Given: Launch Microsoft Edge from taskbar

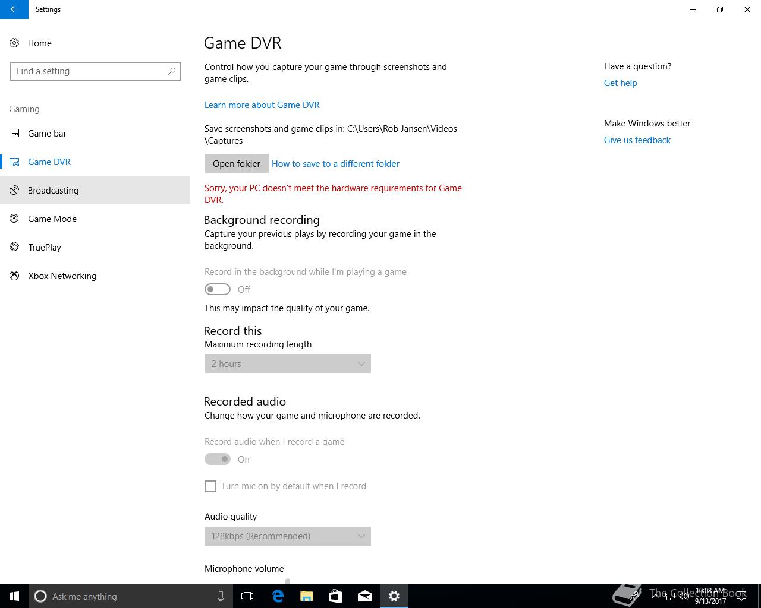Looking at the screenshot, I should point(278,596).
